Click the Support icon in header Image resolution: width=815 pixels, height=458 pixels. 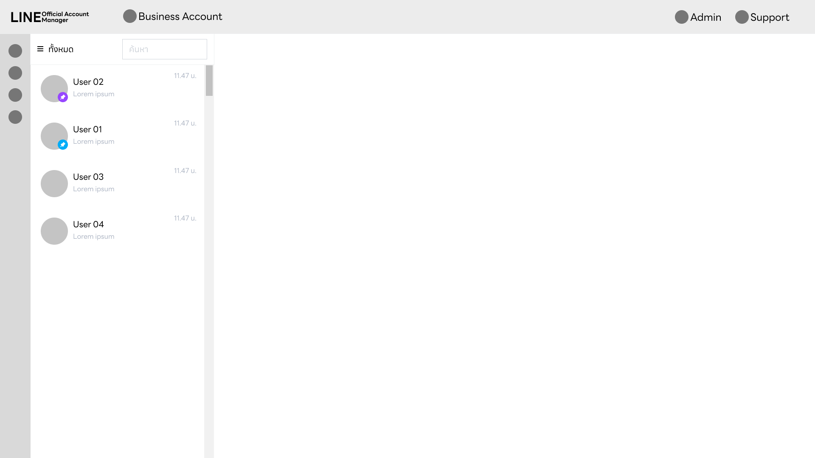click(x=742, y=17)
